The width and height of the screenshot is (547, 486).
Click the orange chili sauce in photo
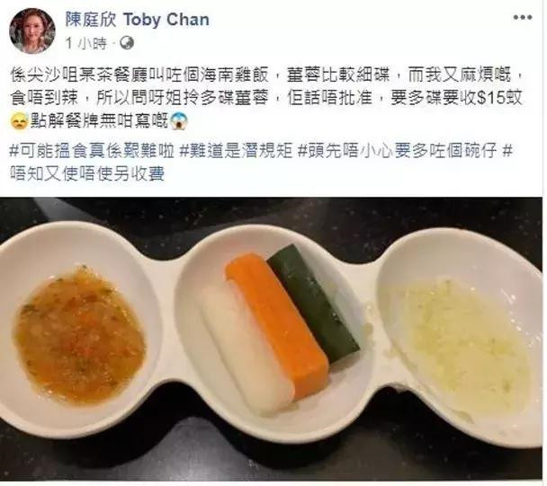click(78, 336)
